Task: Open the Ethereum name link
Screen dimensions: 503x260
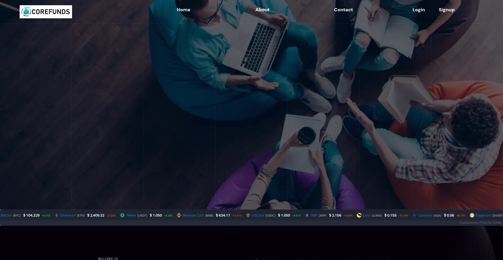Action: (x=68, y=215)
